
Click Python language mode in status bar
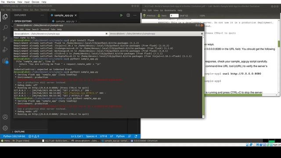(120, 136)
